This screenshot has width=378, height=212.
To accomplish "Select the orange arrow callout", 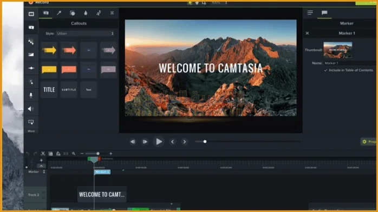I will point(69,50).
